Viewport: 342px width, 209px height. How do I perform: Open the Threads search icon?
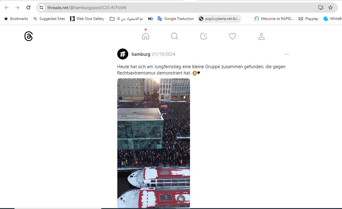pos(175,36)
